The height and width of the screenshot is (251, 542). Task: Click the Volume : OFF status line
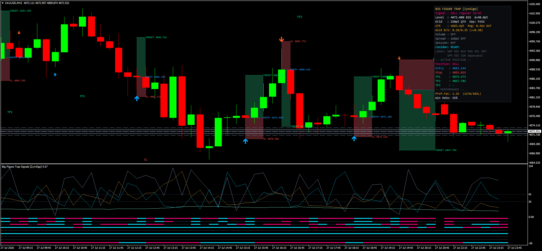click(x=446, y=34)
